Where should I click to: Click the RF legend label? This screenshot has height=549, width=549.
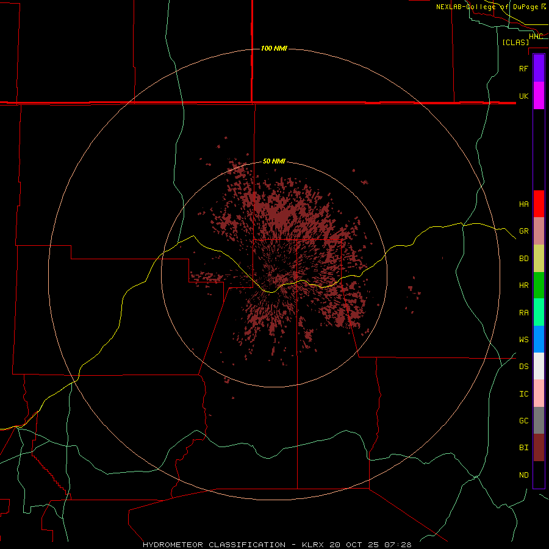pyautogui.click(x=523, y=68)
